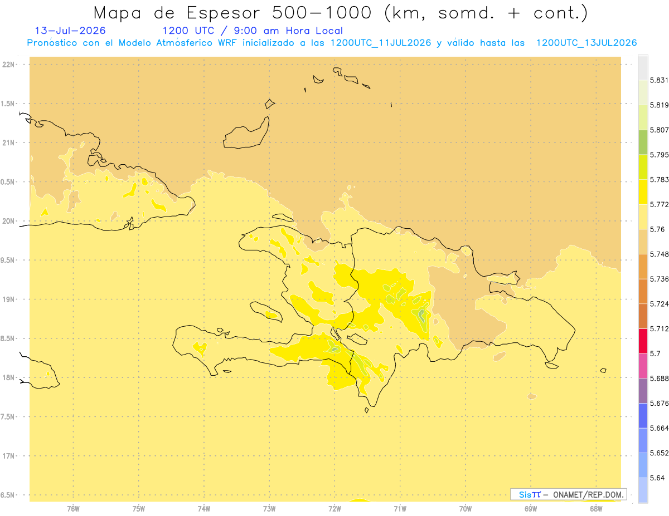Click the colorbar value '5.807'
Viewport: 669px width, 516px height.
point(660,130)
